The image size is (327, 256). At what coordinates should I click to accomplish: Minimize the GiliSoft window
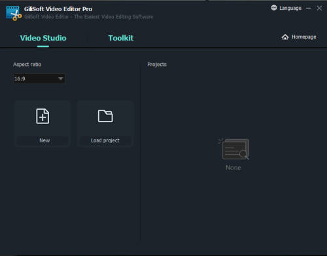point(309,8)
